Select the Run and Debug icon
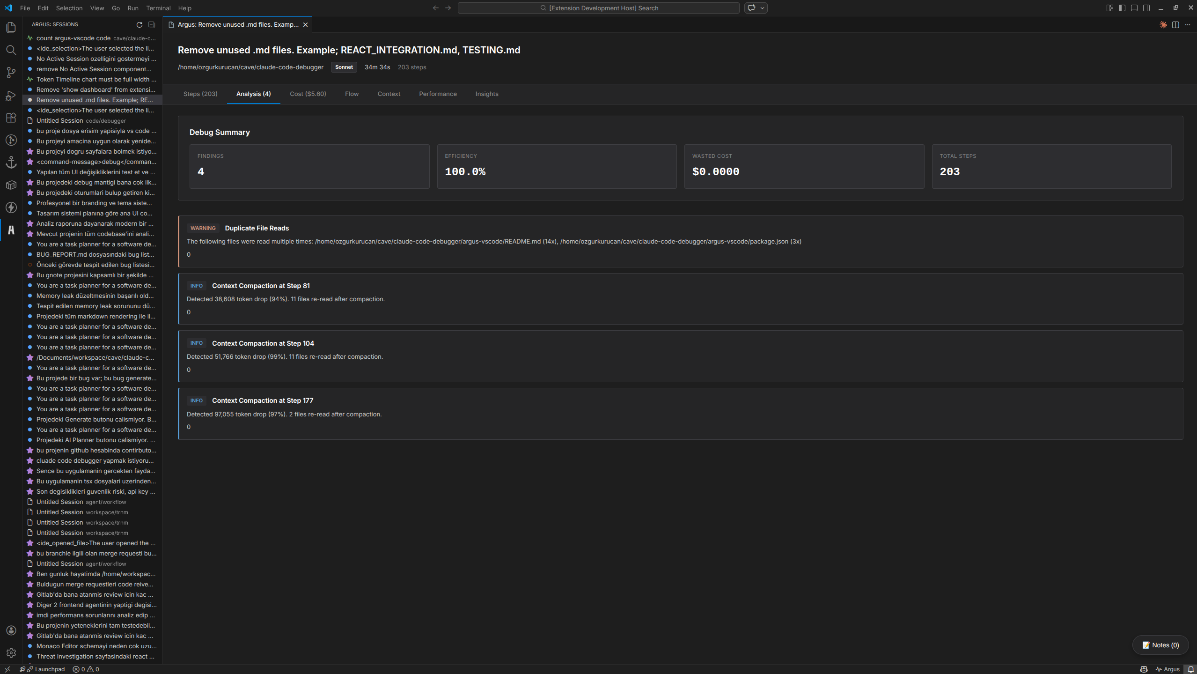The width and height of the screenshot is (1197, 674). pos(11,95)
